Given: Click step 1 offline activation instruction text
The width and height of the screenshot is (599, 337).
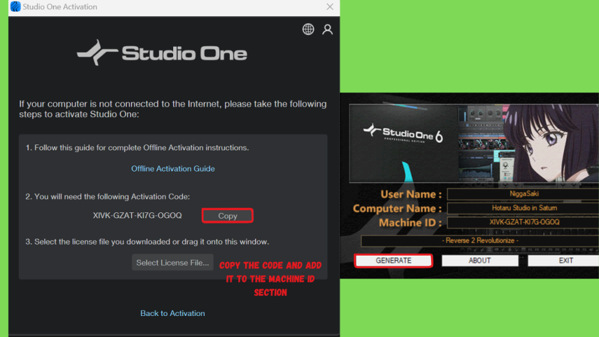Looking at the screenshot, I should [137, 147].
